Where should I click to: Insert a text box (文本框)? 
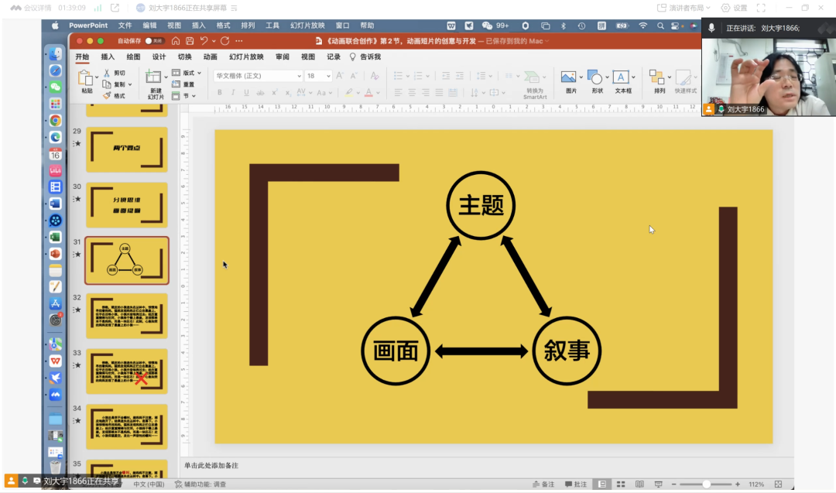click(622, 77)
